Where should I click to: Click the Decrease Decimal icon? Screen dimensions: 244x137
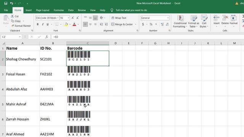coord(167,24)
